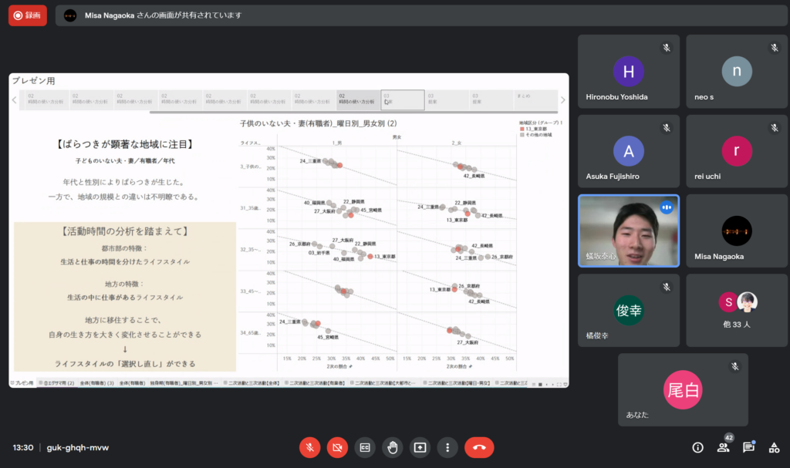This screenshot has width=790, height=468.
Task: Select the プレゼン用 sheet tab at bottom
Action: tap(22, 383)
